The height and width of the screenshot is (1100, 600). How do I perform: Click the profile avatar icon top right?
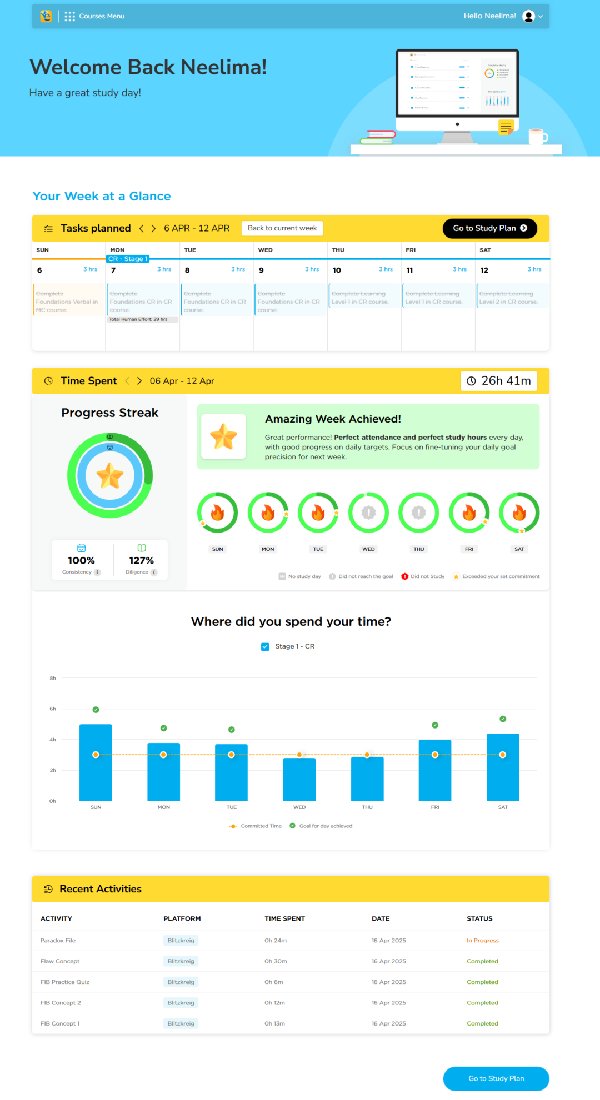(528, 16)
